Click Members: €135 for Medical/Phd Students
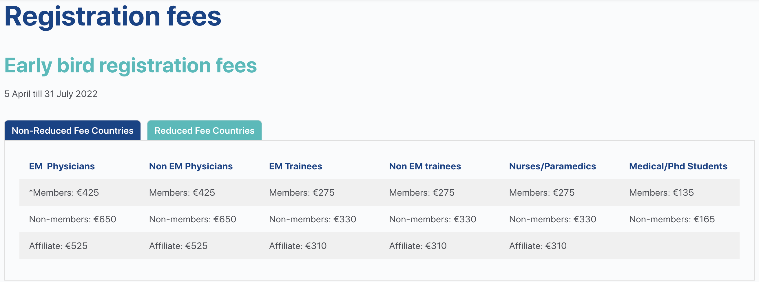The height and width of the screenshot is (282, 759). pyautogui.click(x=661, y=193)
